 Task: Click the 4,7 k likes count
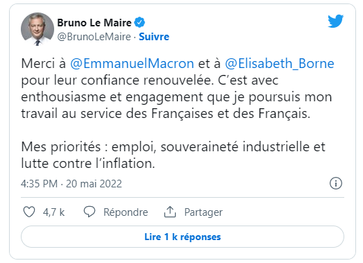point(53,212)
